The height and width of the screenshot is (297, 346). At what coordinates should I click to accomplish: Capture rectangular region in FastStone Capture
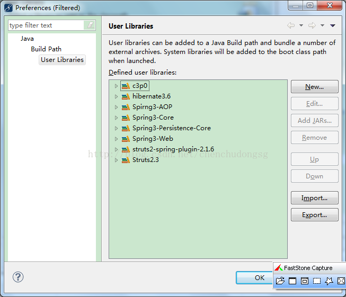(317, 281)
